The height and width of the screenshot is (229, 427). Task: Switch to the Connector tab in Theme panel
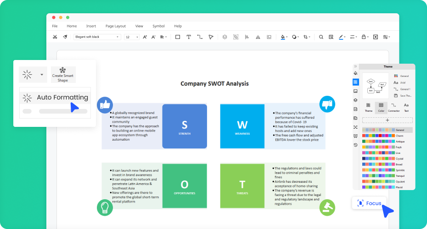(x=393, y=108)
